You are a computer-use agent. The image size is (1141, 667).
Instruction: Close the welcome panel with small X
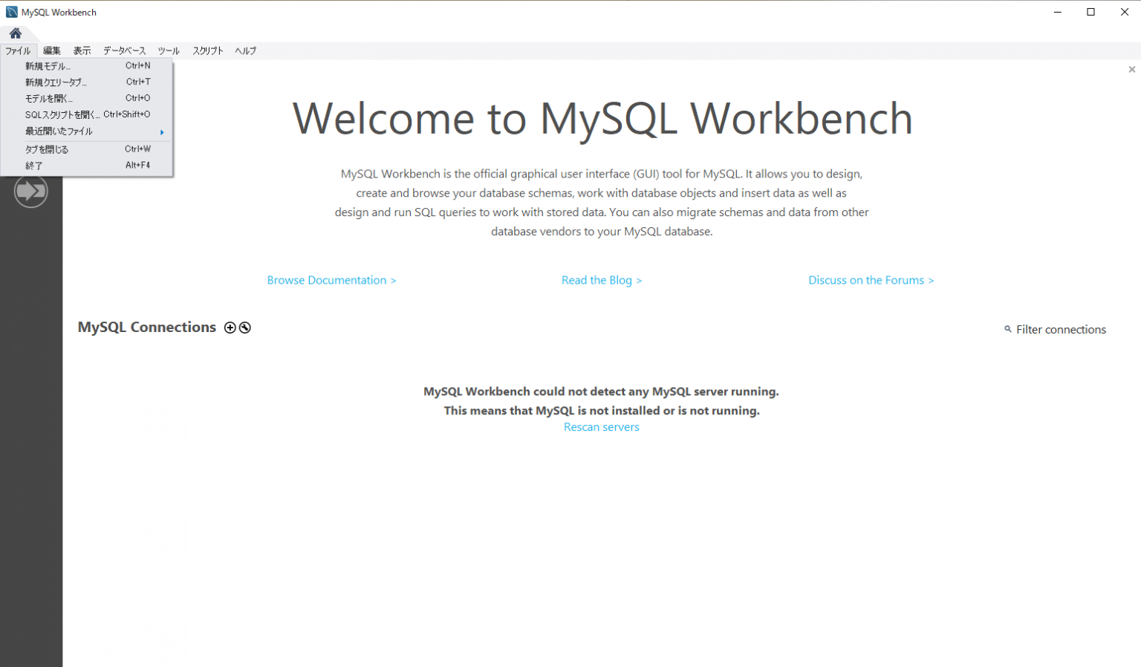click(x=1131, y=70)
